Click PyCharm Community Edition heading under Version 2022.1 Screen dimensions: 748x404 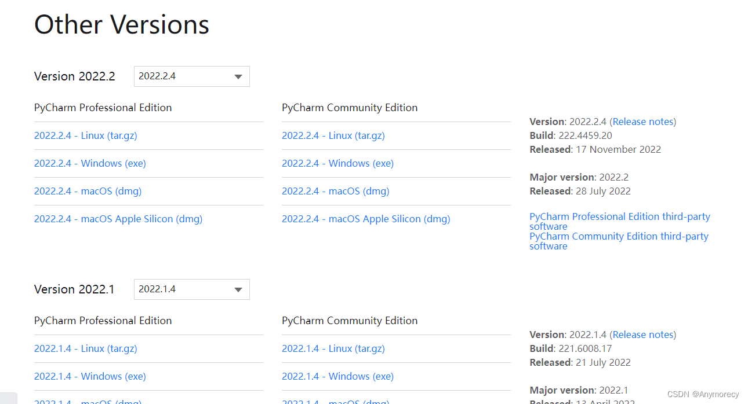[350, 321]
